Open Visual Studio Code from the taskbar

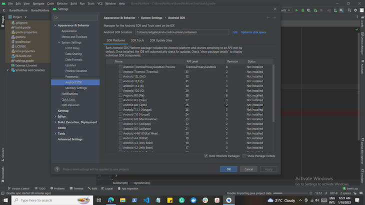pos(146,200)
